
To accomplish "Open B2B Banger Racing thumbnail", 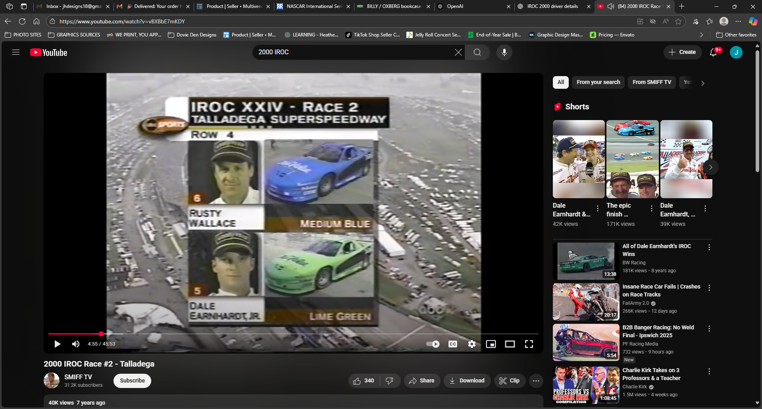I will [x=586, y=342].
